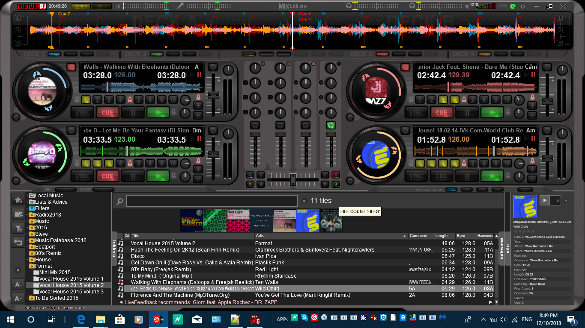Expand the Radio2018 folder
Image resolution: width=585 pixels, height=328 pixels.
pyautogui.click(x=27, y=215)
